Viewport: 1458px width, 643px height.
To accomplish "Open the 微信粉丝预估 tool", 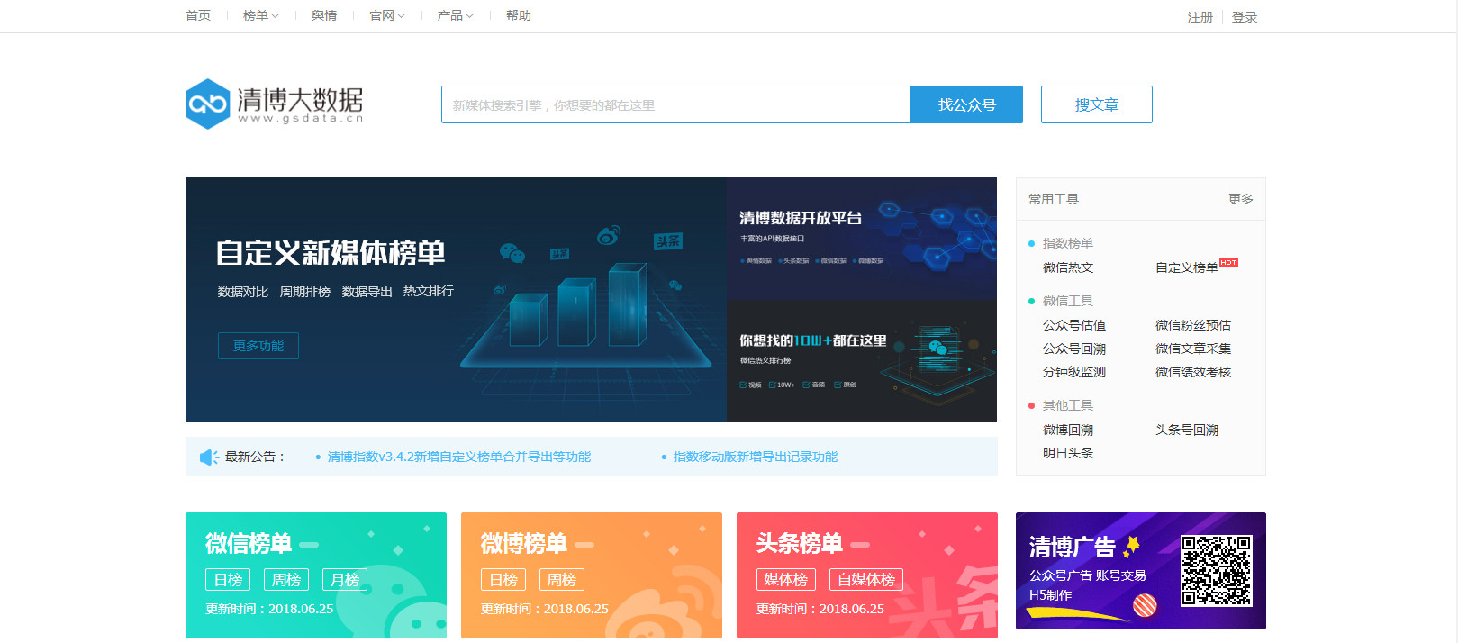I will coord(1193,325).
